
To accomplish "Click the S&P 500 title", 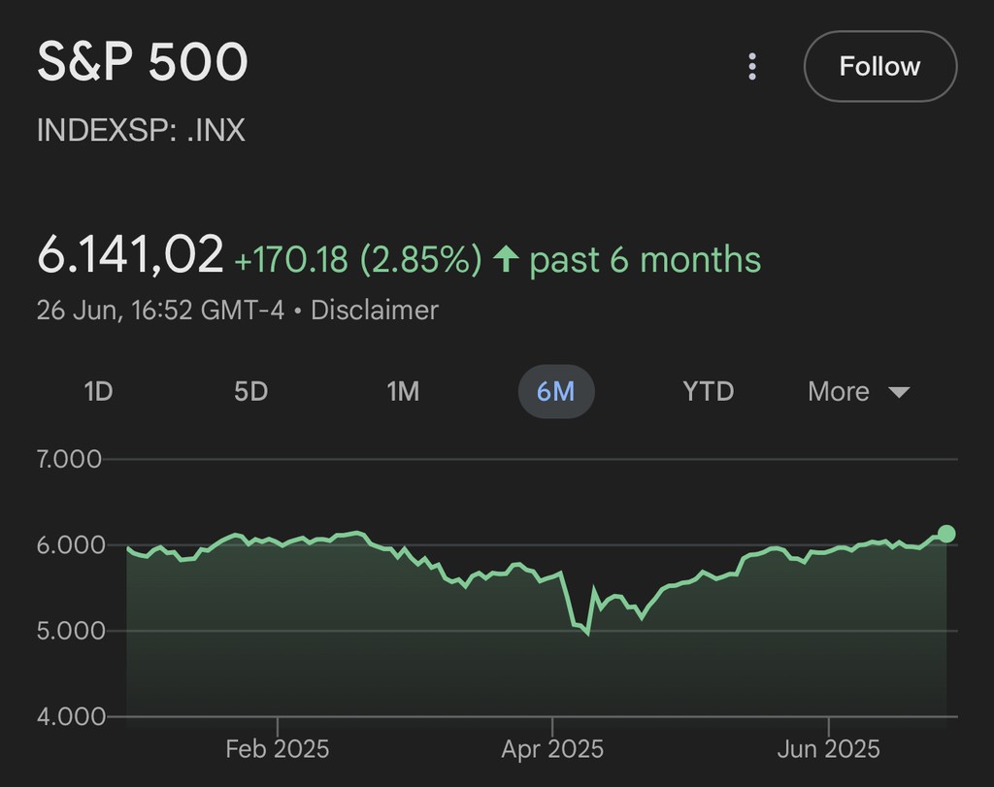I will (143, 63).
